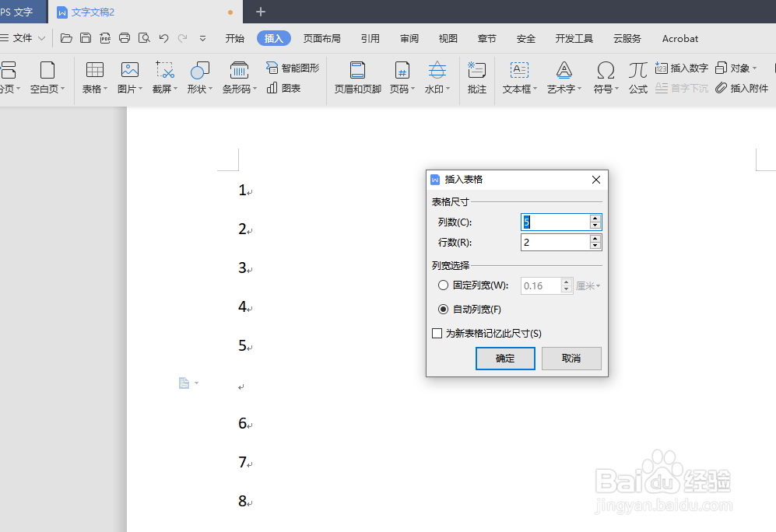776x532 pixels.
Task: Click the OK (确定) button in dialog
Action: [x=505, y=359]
